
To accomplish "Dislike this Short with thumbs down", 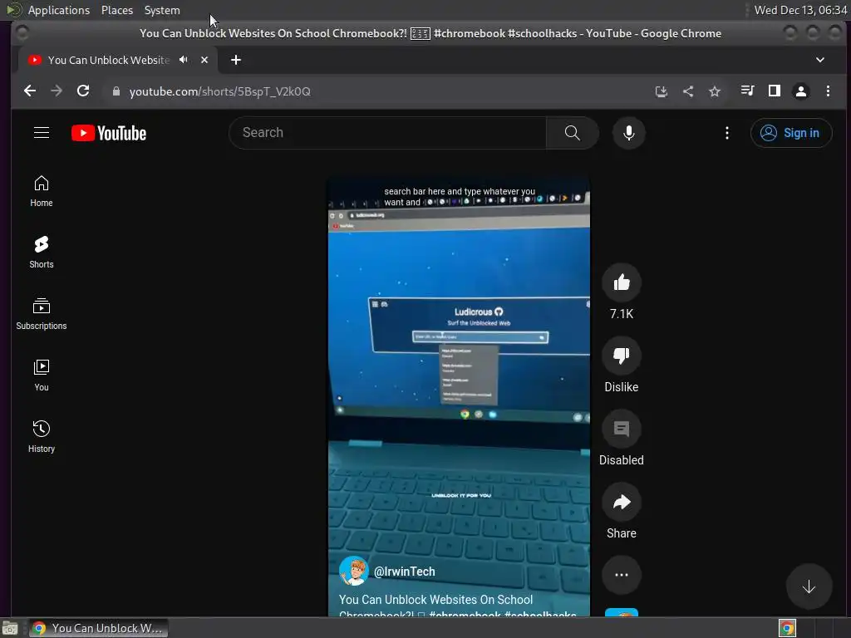I will tap(622, 356).
